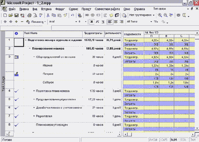199x142 pixels.
Task: Indent the task with right arrow
Action: [x=11, y=22]
